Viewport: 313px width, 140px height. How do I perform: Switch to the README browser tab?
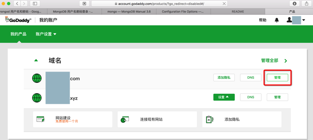pyautogui.click(x=238, y=12)
